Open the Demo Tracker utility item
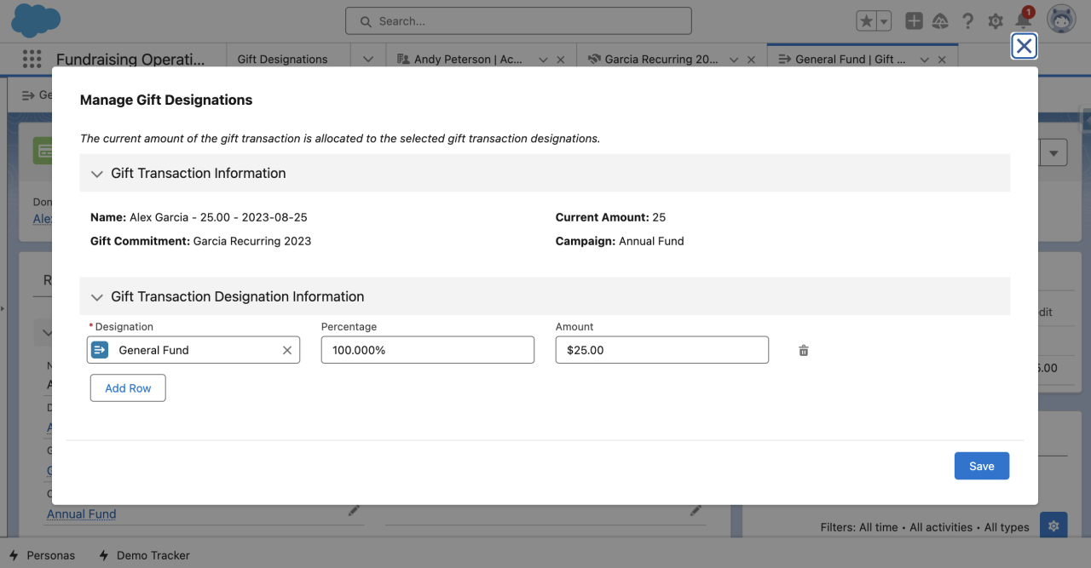 [x=144, y=555]
